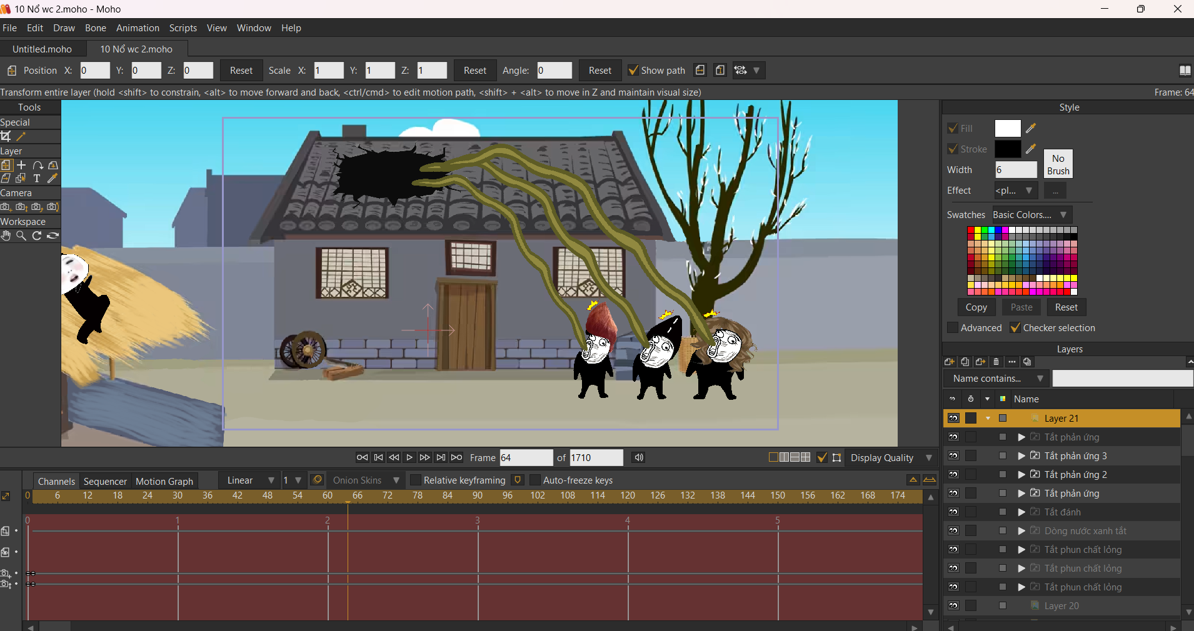Image resolution: width=1194 pixels, height=631 pixels.
Task: Choose the Add Text layer tool
Action: tap(37, 179)
